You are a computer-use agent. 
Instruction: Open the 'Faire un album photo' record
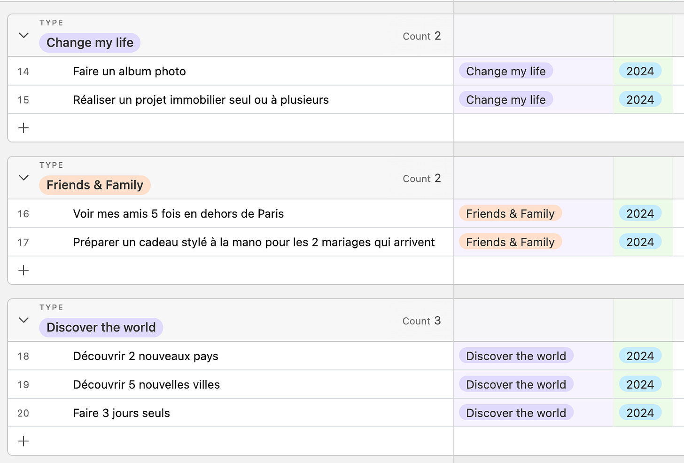(x=129, y=71)
